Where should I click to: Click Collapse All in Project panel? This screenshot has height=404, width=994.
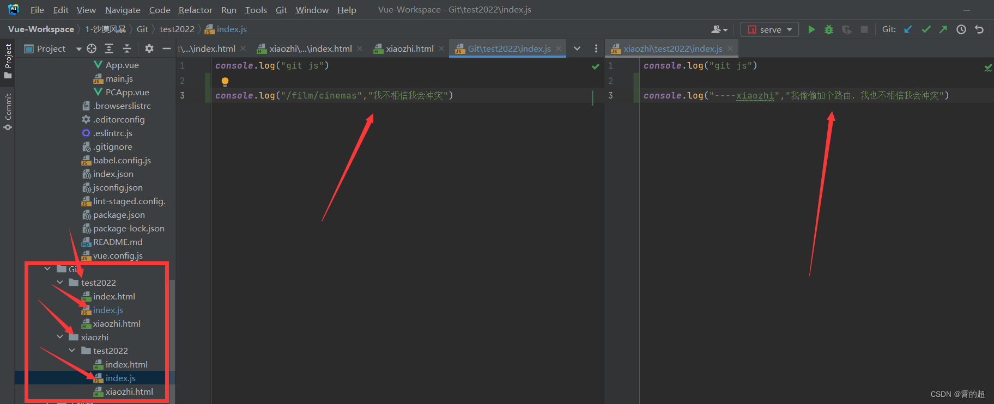[x=127, y=48]
